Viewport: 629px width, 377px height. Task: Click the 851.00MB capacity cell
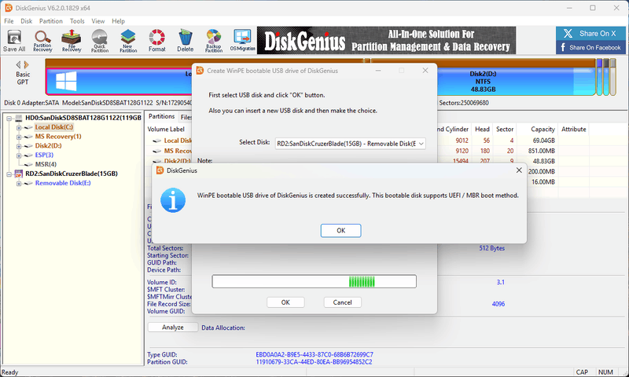pyautogui.click(x=542, y=151)
